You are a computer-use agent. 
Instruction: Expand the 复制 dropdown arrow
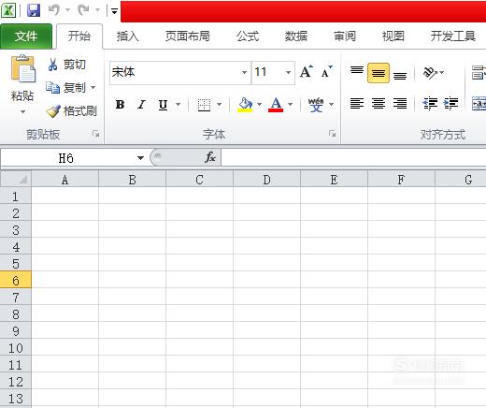(93, 88)
